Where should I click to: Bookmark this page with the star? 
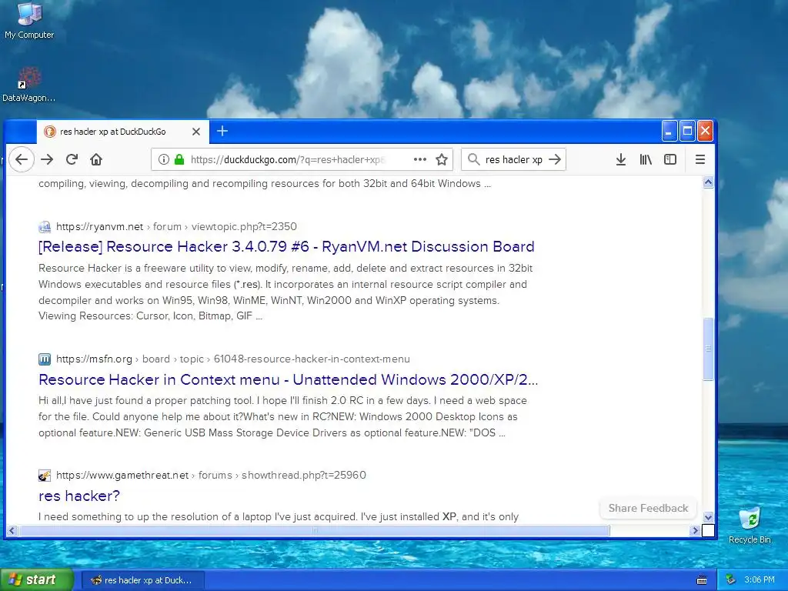(x=442, y=159)
